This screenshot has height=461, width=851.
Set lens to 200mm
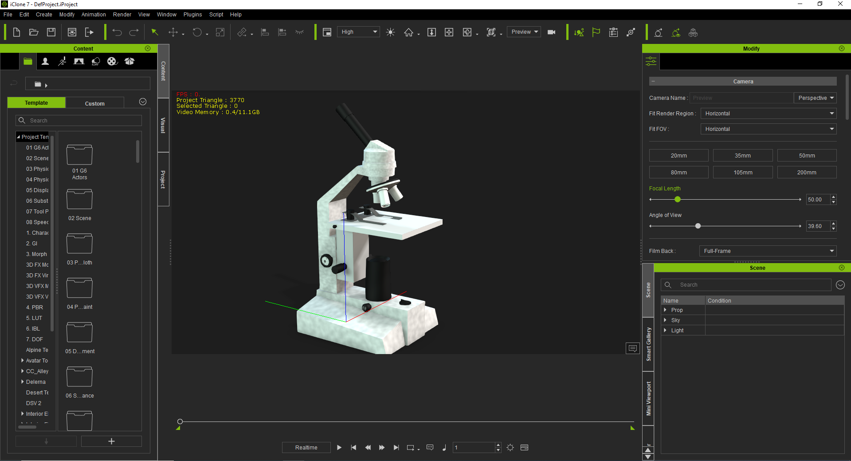click(807, 173)
